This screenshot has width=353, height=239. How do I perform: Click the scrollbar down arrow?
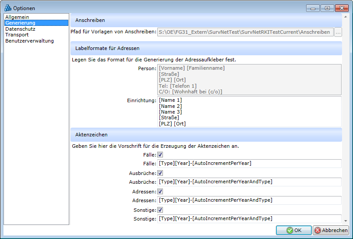pyautogui.click(x=346, y=221)
